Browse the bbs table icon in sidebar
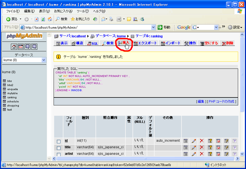Image resolution: width=246 pixels, height=169 pixels. coord(4,81)
